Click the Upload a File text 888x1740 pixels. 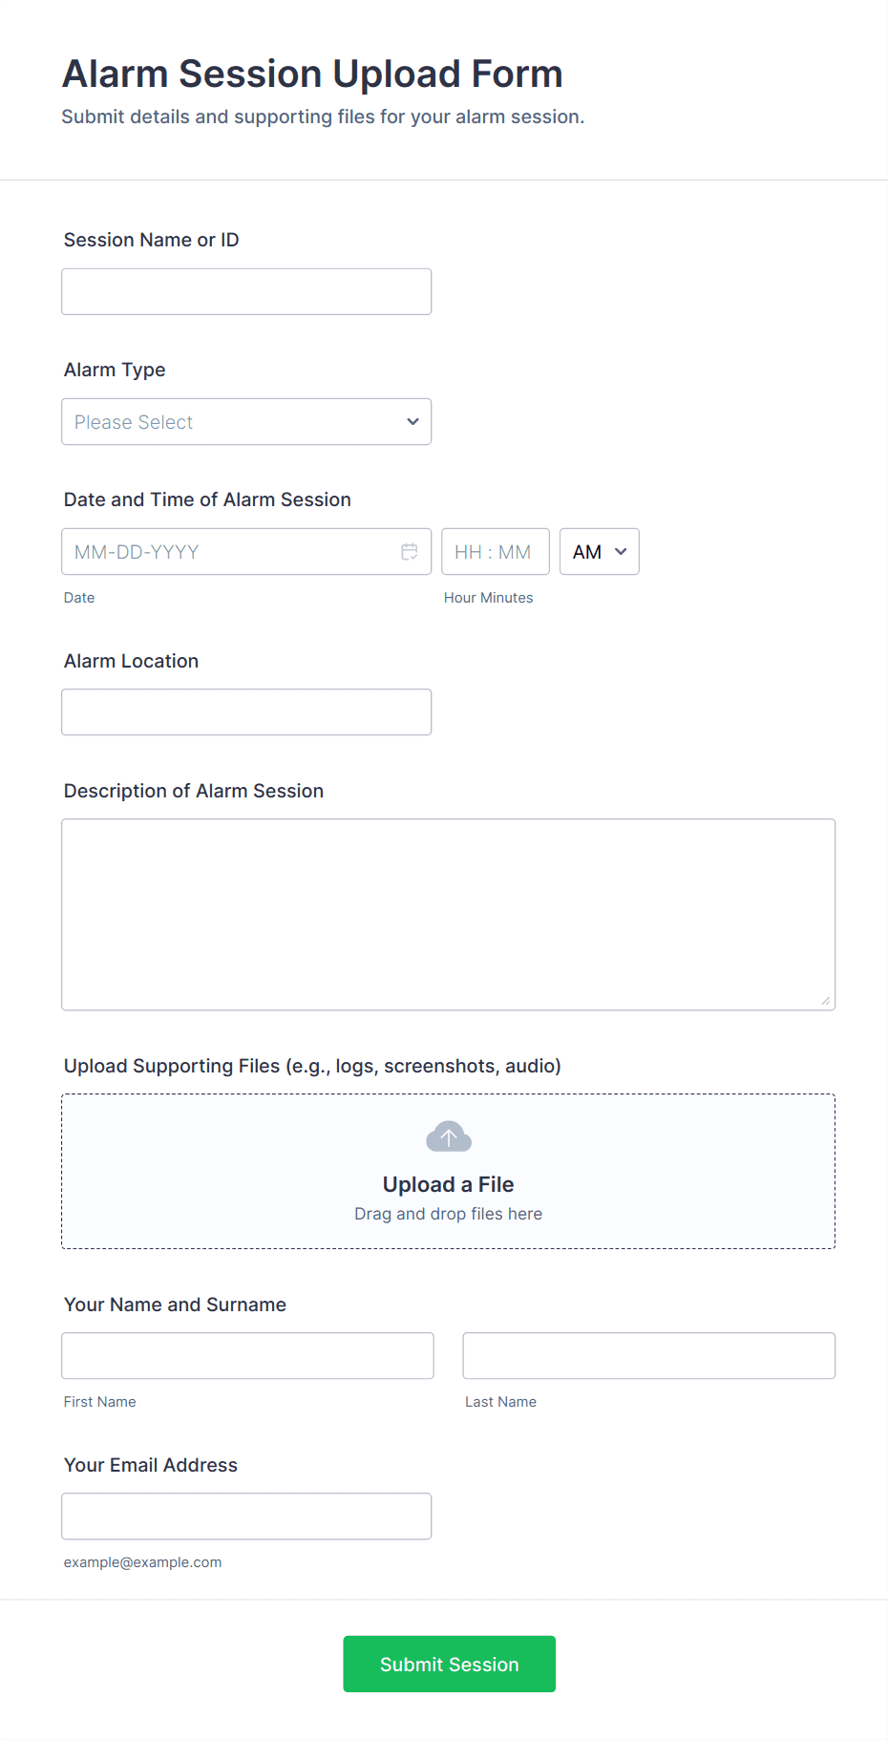coord(448,1184)
